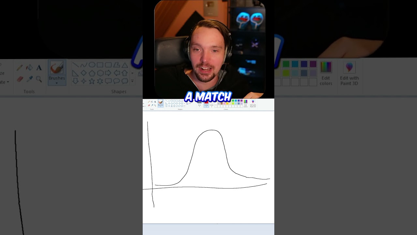Select Pencil tool in dimmed background Paint toolbar

[20, 68]
